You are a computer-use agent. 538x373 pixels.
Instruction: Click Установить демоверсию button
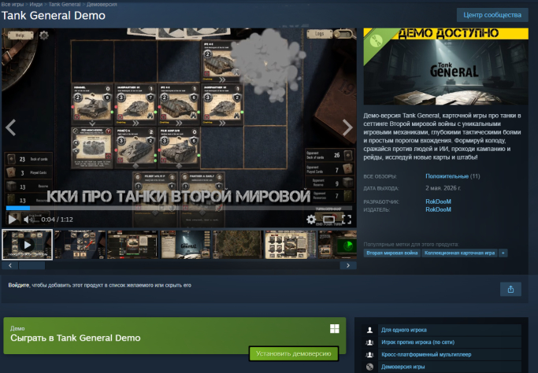(x=294, y=353)
